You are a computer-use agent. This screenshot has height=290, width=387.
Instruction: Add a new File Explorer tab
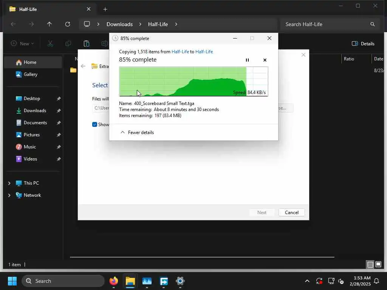click(105, 9)
